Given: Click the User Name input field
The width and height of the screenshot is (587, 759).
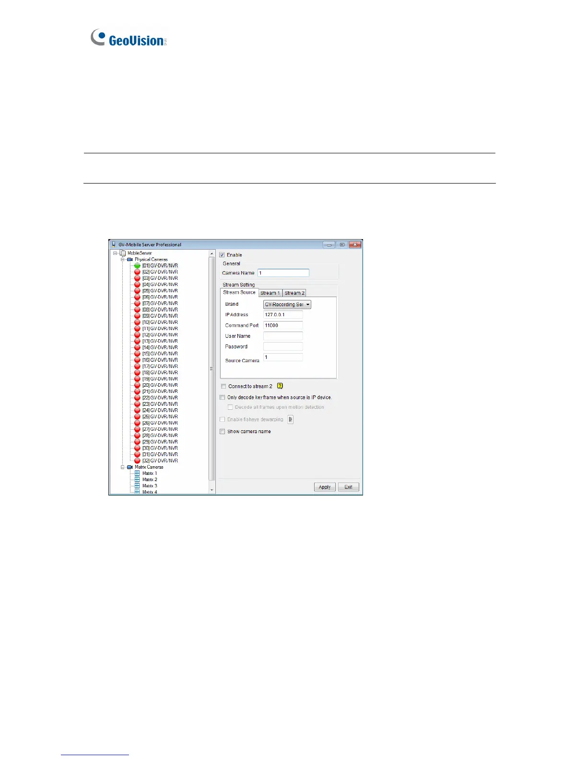Looking at the screenshot, I should (283, 336).
